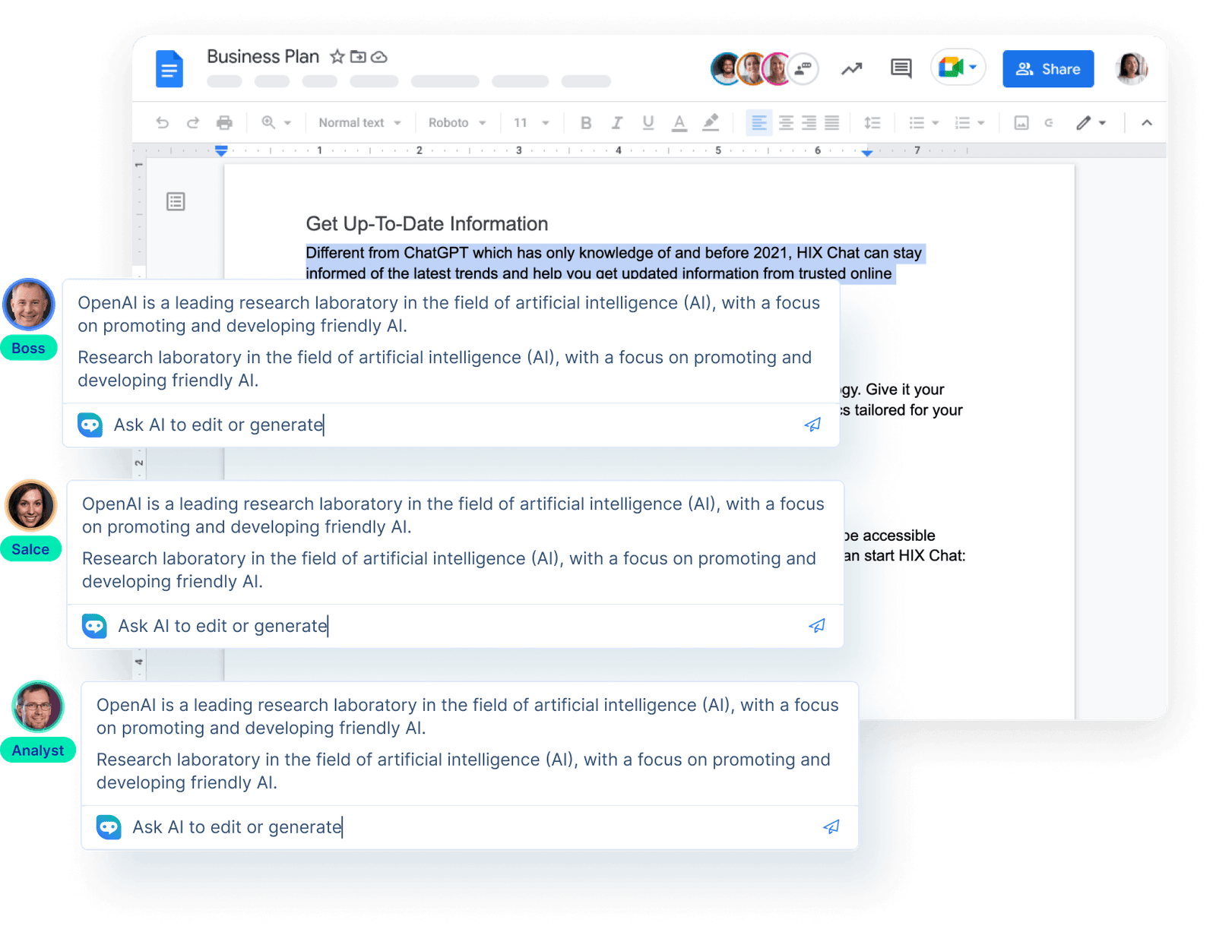This screenshot has width=1216, height=932.
Task: Expand the editing mode dropdown arrow
Action: [1102, 123]
